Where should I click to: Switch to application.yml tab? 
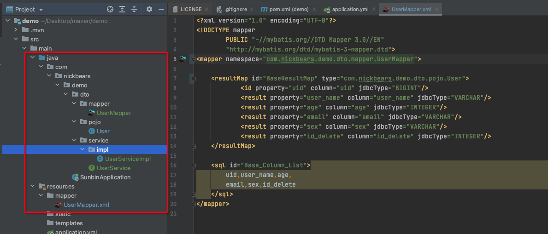(350, 9)
